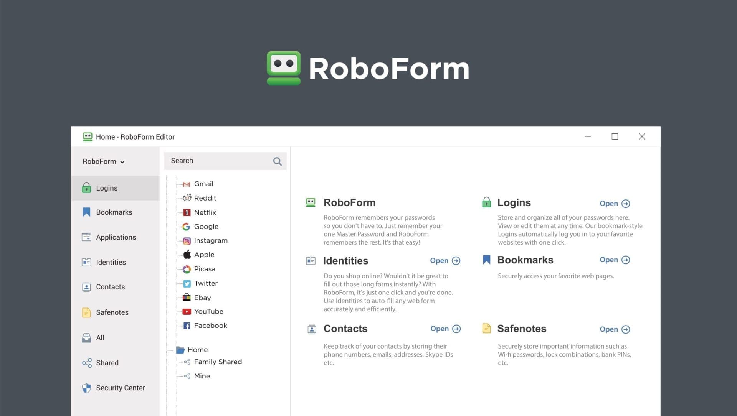Maximize the RoboForm Editor window
The width and height of the screenshot is (737, 416).
click(615, 136)
